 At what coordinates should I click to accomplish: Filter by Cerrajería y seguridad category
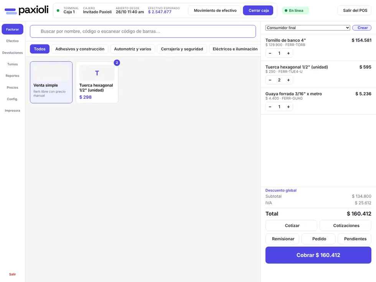tap(182, 49)
